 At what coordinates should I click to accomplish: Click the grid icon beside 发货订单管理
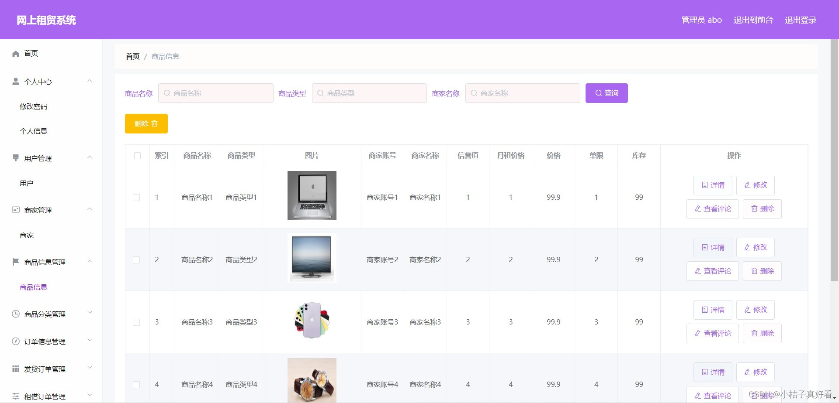16,369
